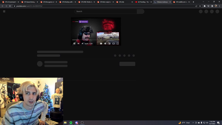
Task: Go forward in browser history
Action: click(6, 6)
